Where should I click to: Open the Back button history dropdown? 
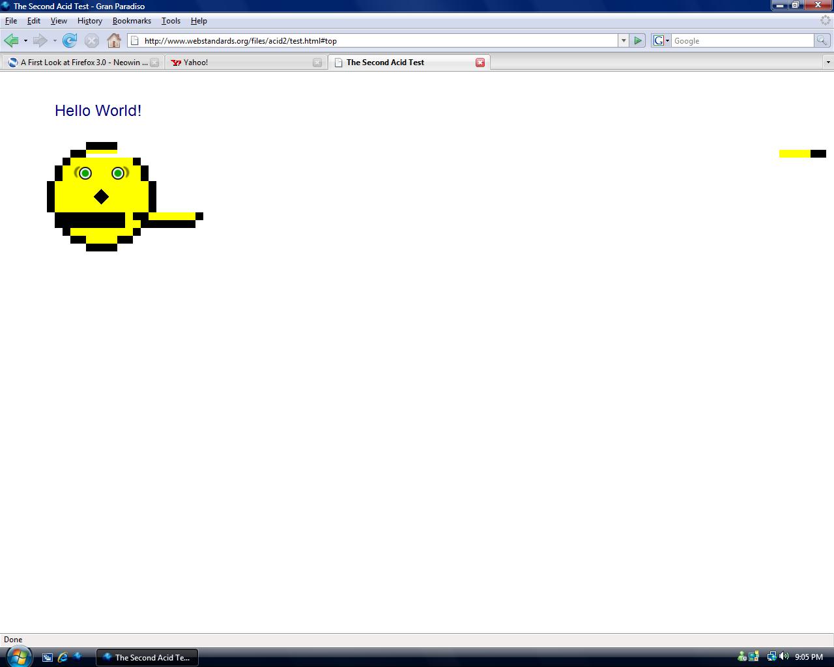(x=25, y=40)
